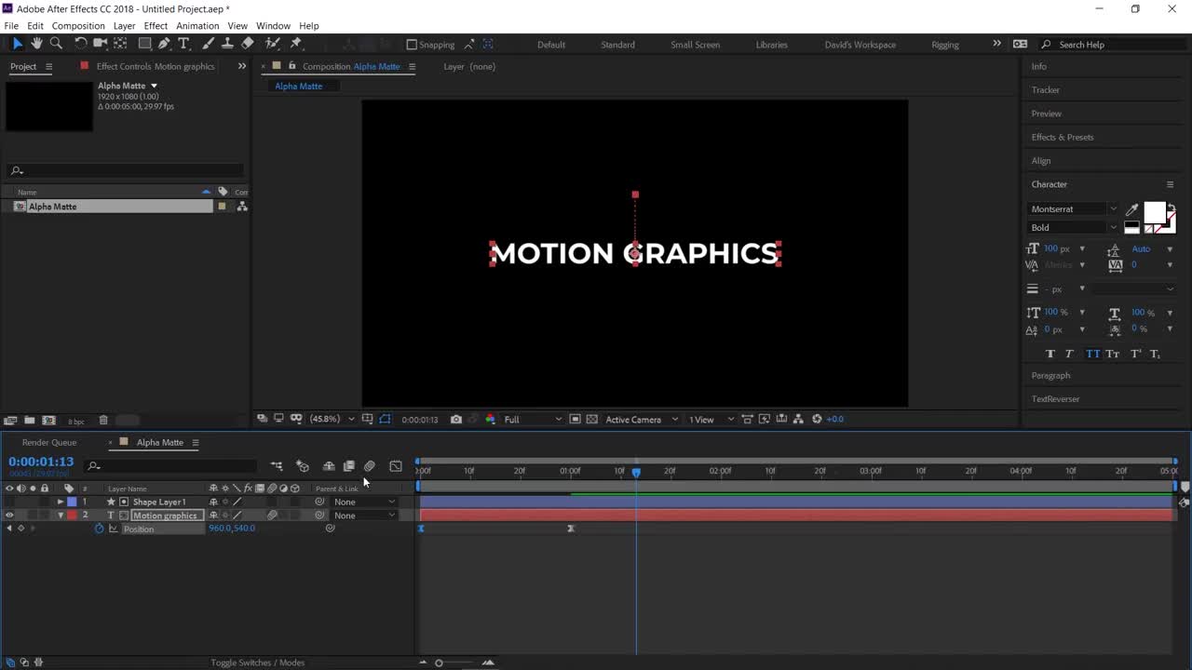This screenshot has height=670, width=1192.
Task: Select the Clone Stamp tool
Action: [x=227, y=44]
